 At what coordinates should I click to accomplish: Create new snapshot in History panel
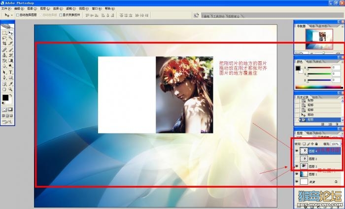[330, 125]
